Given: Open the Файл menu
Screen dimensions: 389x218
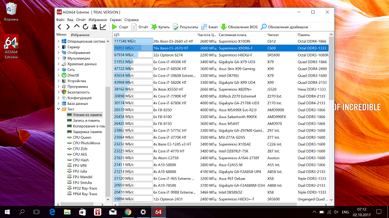Looking at the screenshot, I should click(60, 20).
